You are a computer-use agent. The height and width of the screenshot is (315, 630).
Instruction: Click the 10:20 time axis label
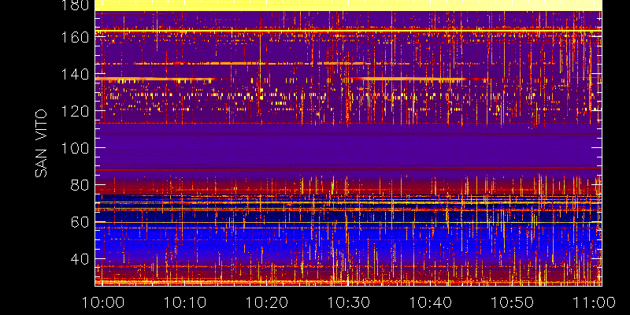click(x=267, y=302)
